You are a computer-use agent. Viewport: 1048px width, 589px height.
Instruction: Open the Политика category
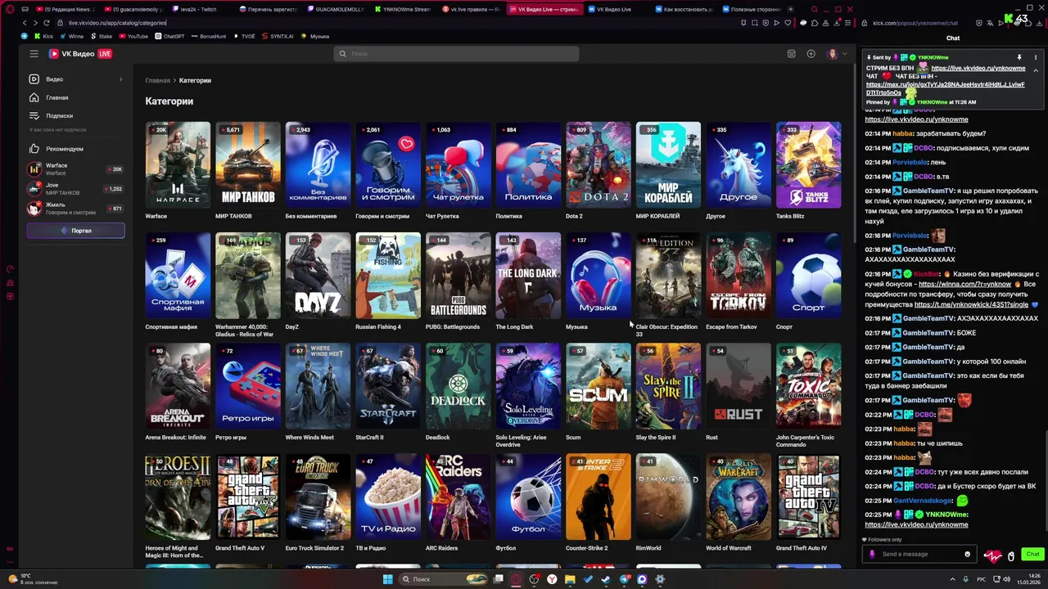pos(528,164)
